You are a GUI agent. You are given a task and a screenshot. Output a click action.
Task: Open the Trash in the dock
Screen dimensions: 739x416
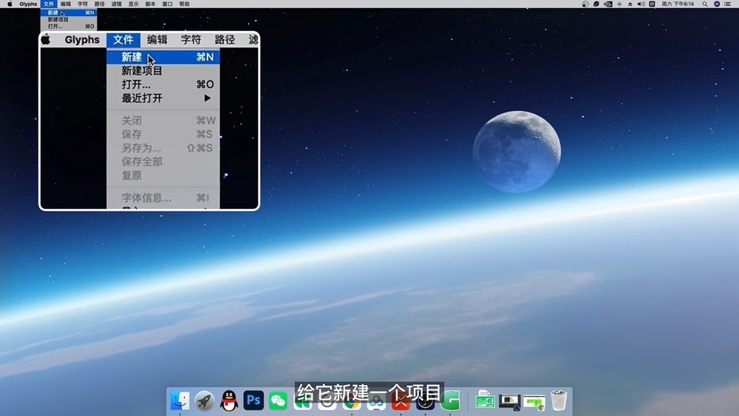[x=559, y=400]
